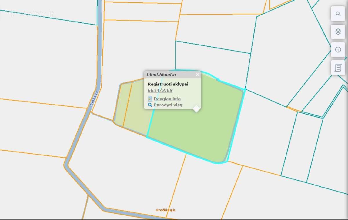Viewport: 348px width, 220px height.
Task: Open the map layers panel
Action: 338,32
